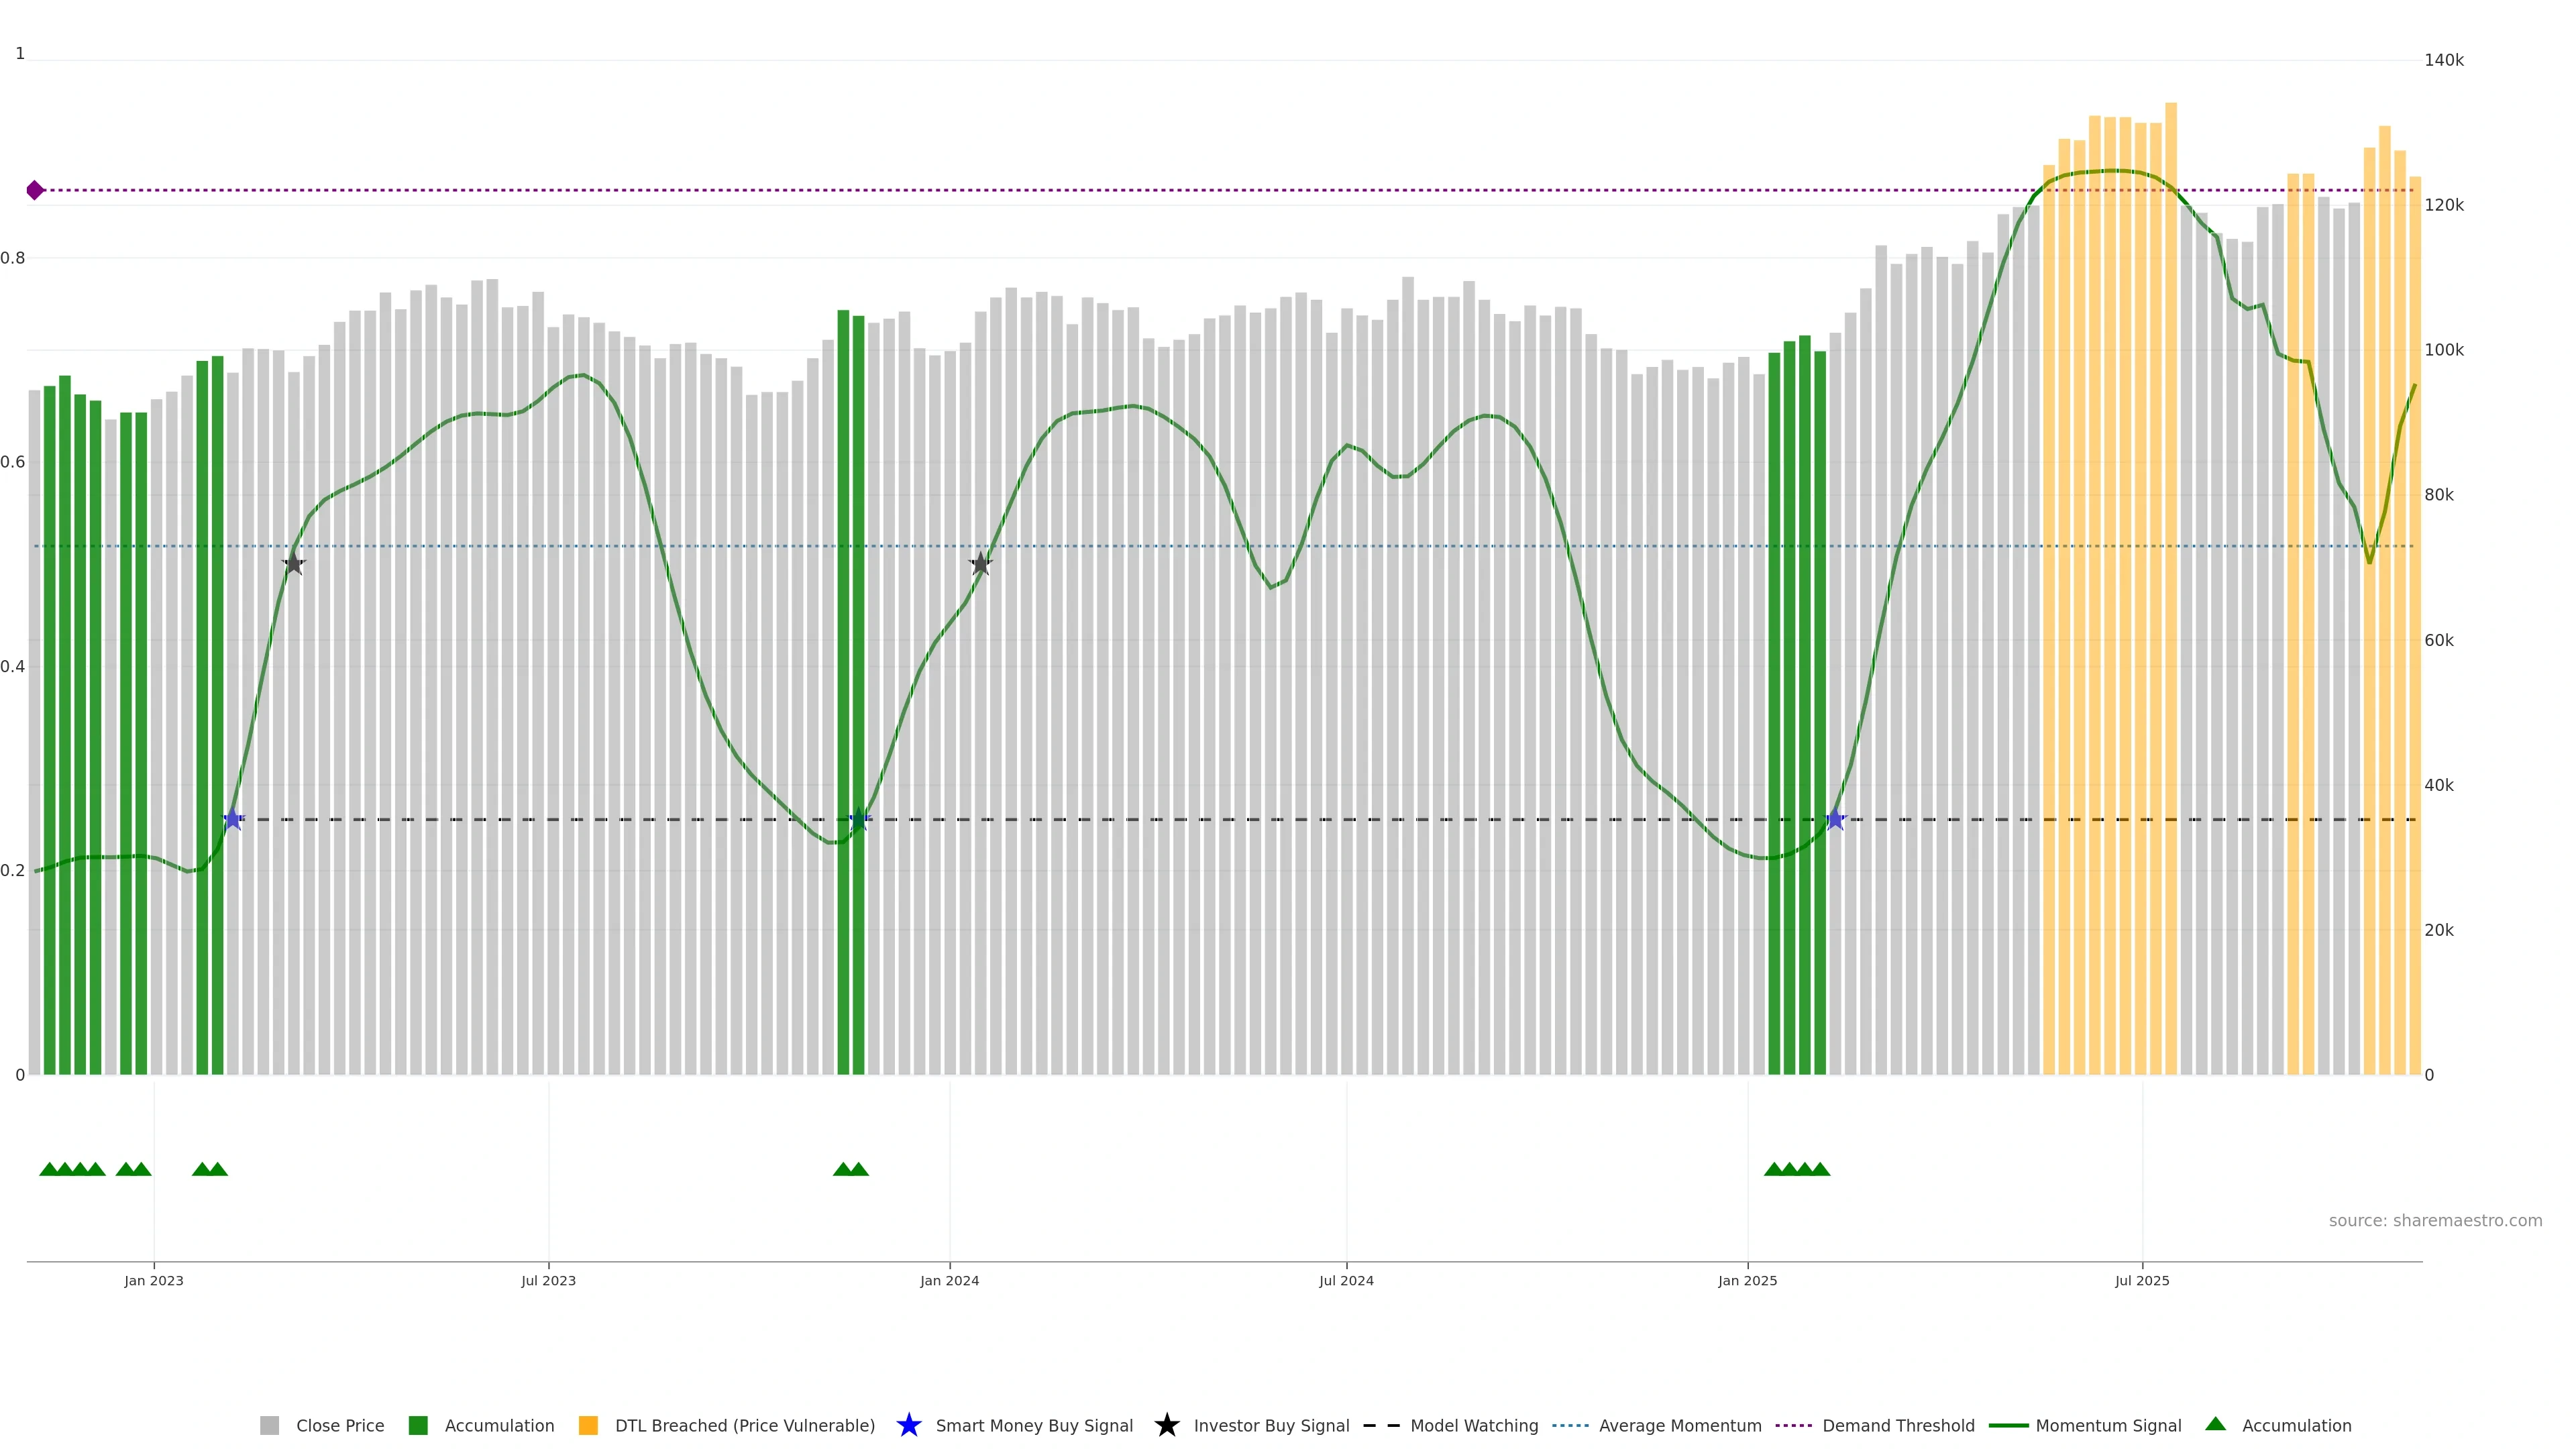
Task: Click the Smart Money Buy Signal legend label
Action: pos(1033,1426)
